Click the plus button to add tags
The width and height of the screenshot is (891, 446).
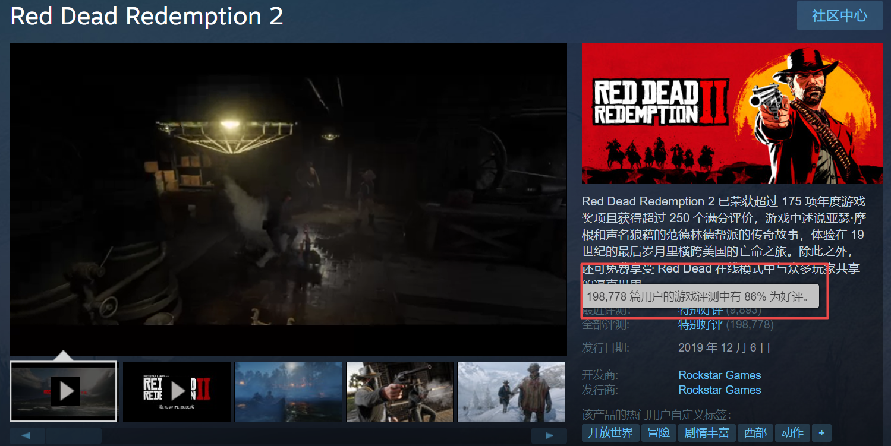click(821, 432)
